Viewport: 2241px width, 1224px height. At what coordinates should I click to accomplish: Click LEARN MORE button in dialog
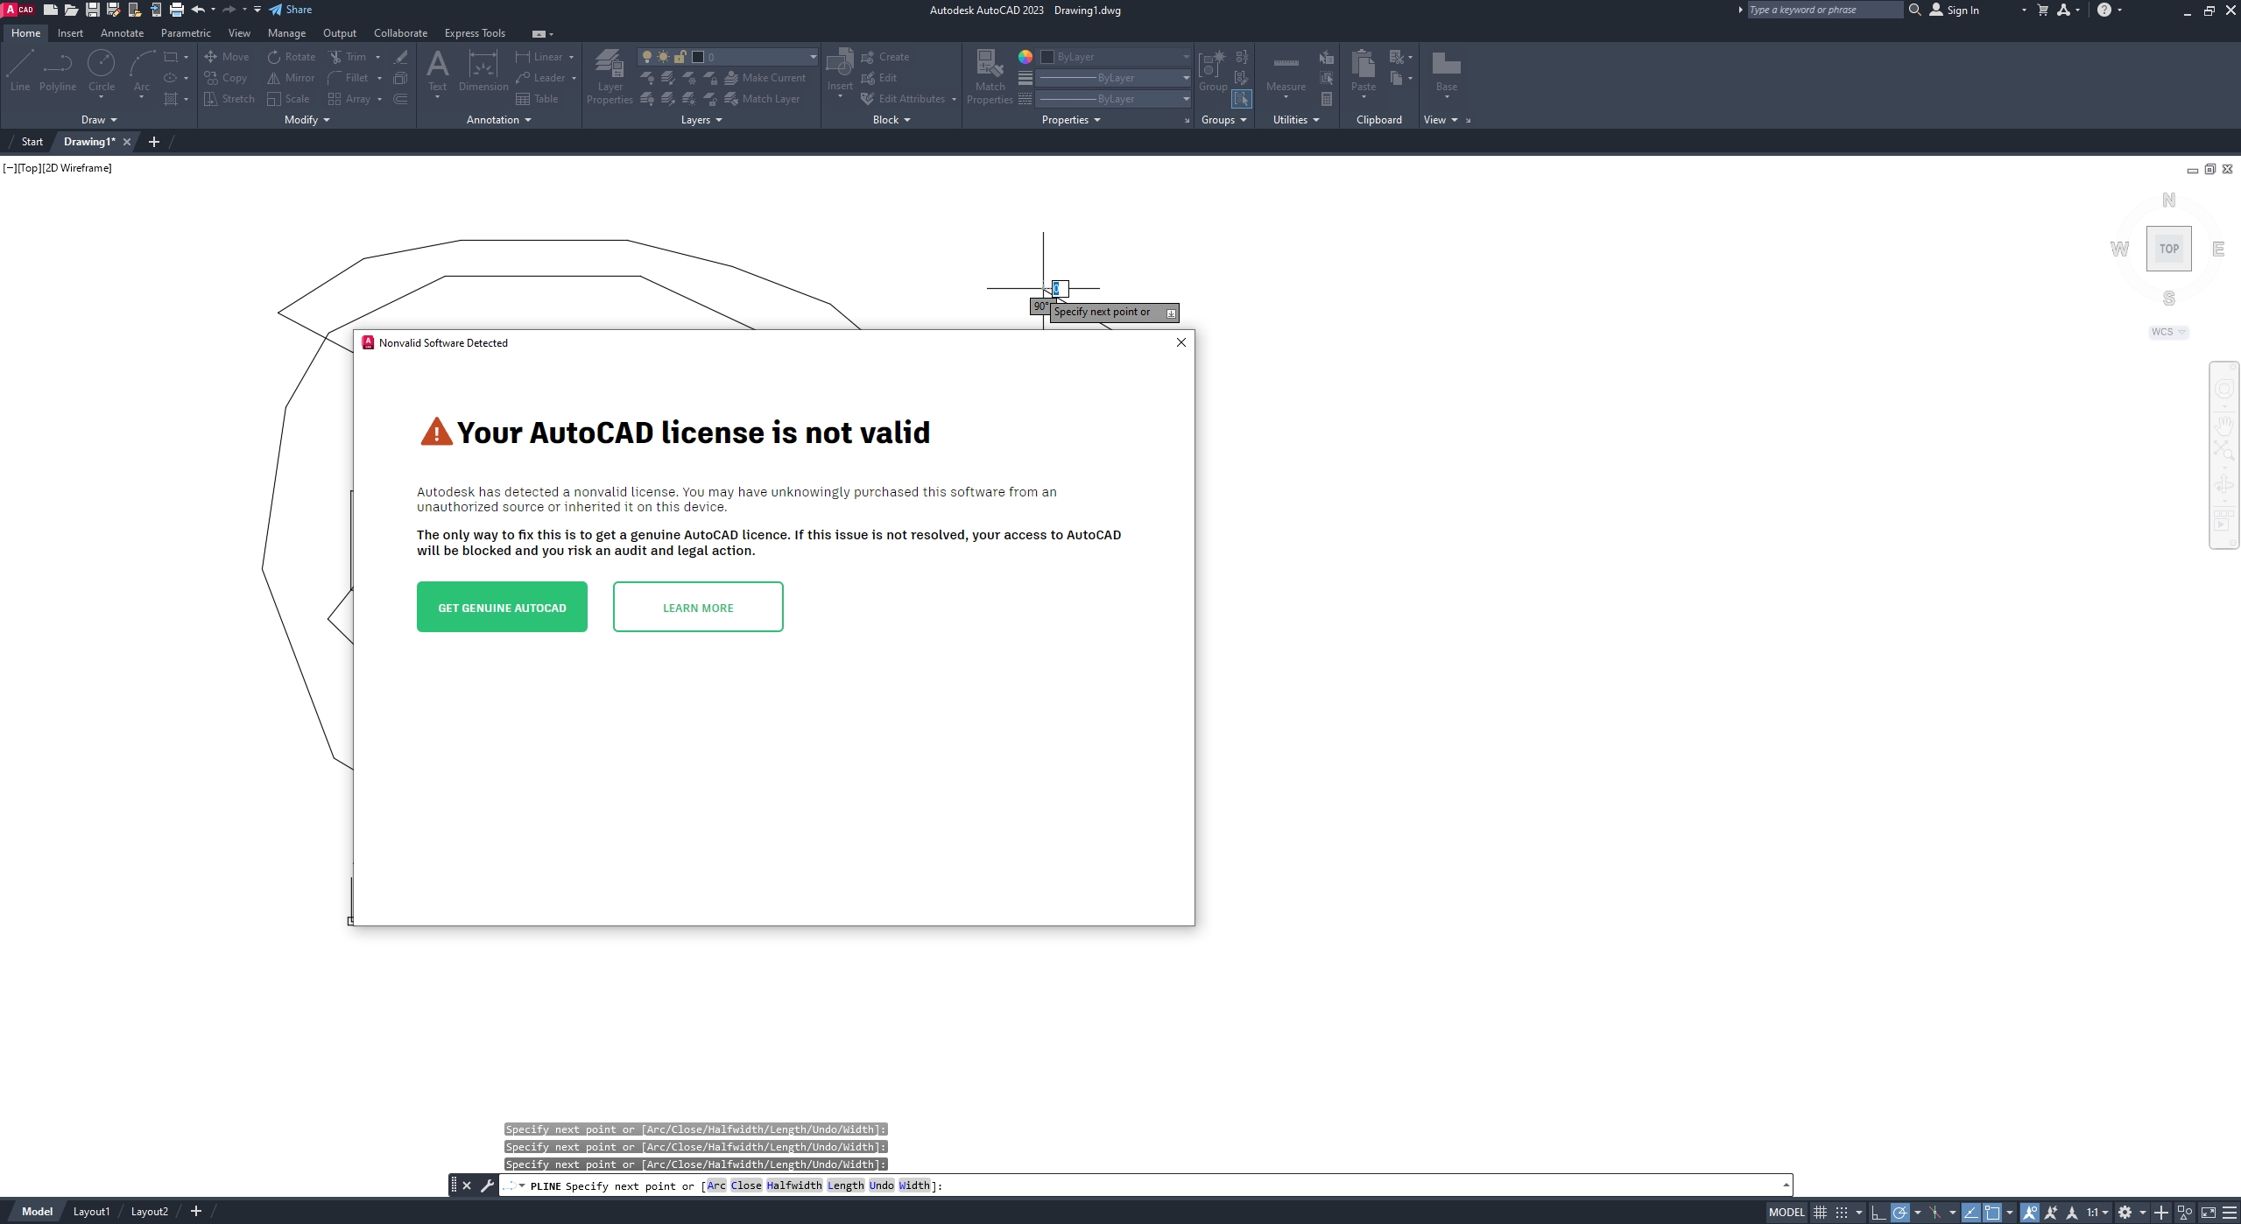coord(698,606)
